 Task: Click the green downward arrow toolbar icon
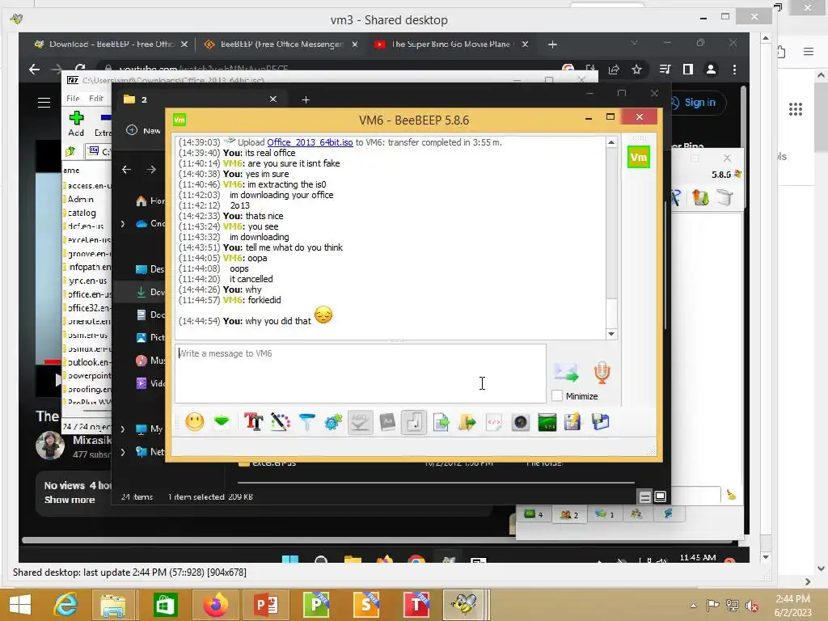click(222, 421)
